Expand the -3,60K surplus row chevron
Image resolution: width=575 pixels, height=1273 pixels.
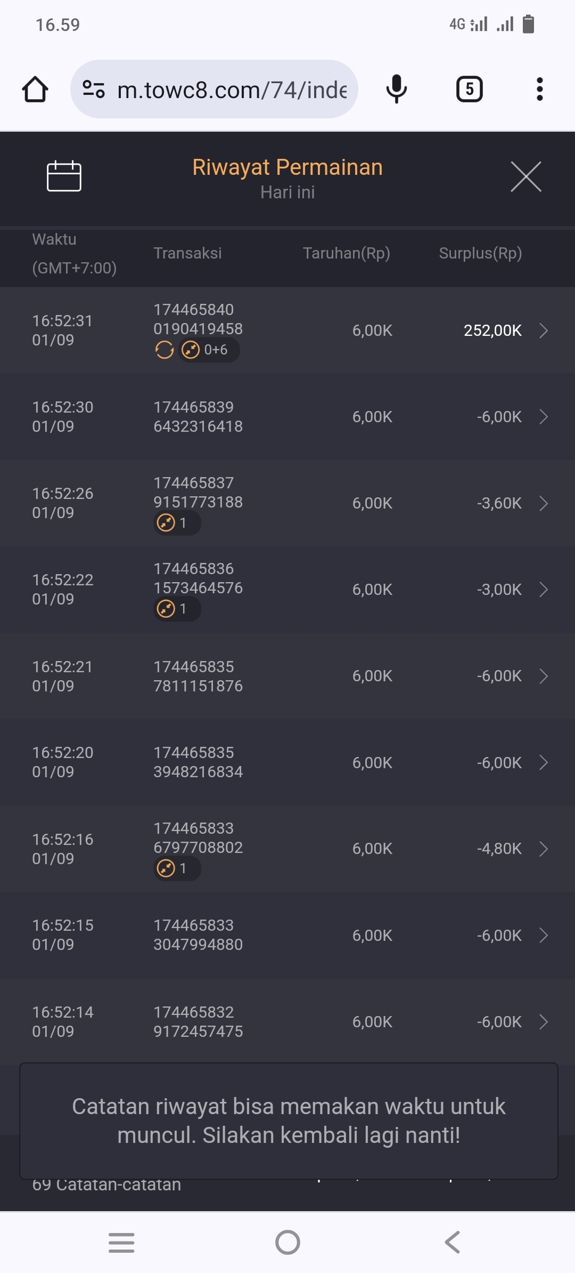(x=544, y=503)
